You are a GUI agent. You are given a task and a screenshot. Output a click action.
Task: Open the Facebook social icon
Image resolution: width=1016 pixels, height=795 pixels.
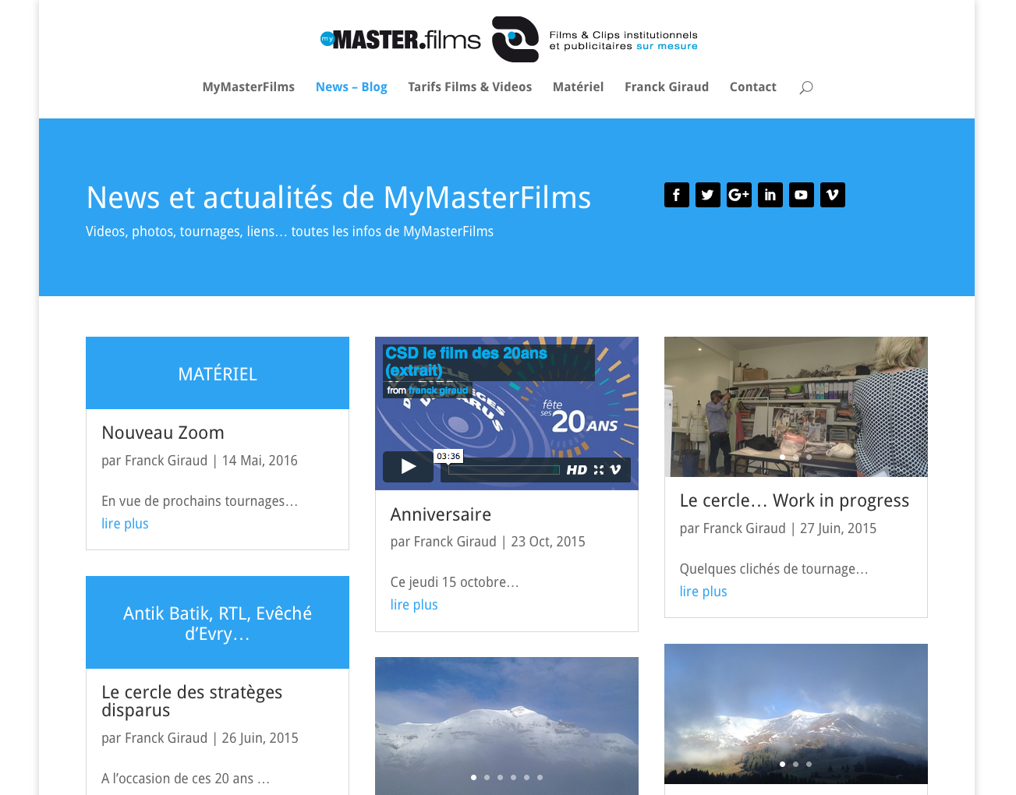[x=676, y=195]
